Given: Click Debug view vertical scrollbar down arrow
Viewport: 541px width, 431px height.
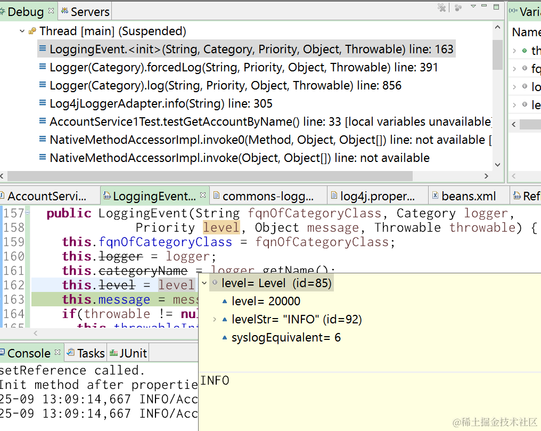Looking at the screenshot, I should [x=497, y=165].
